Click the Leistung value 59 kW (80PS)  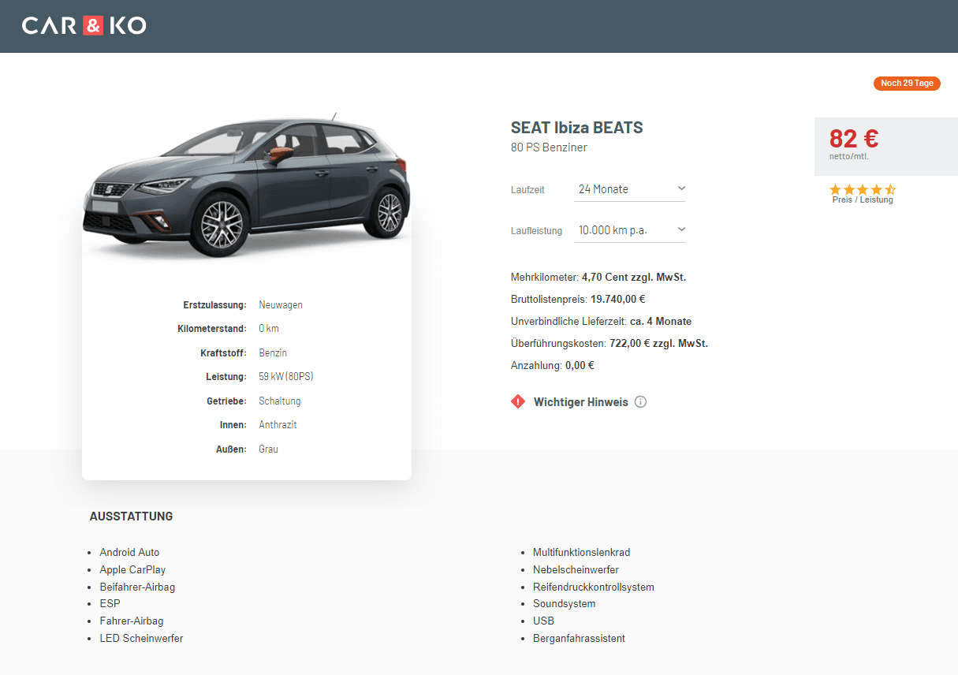pyautogui.click(x=286, y=377)
